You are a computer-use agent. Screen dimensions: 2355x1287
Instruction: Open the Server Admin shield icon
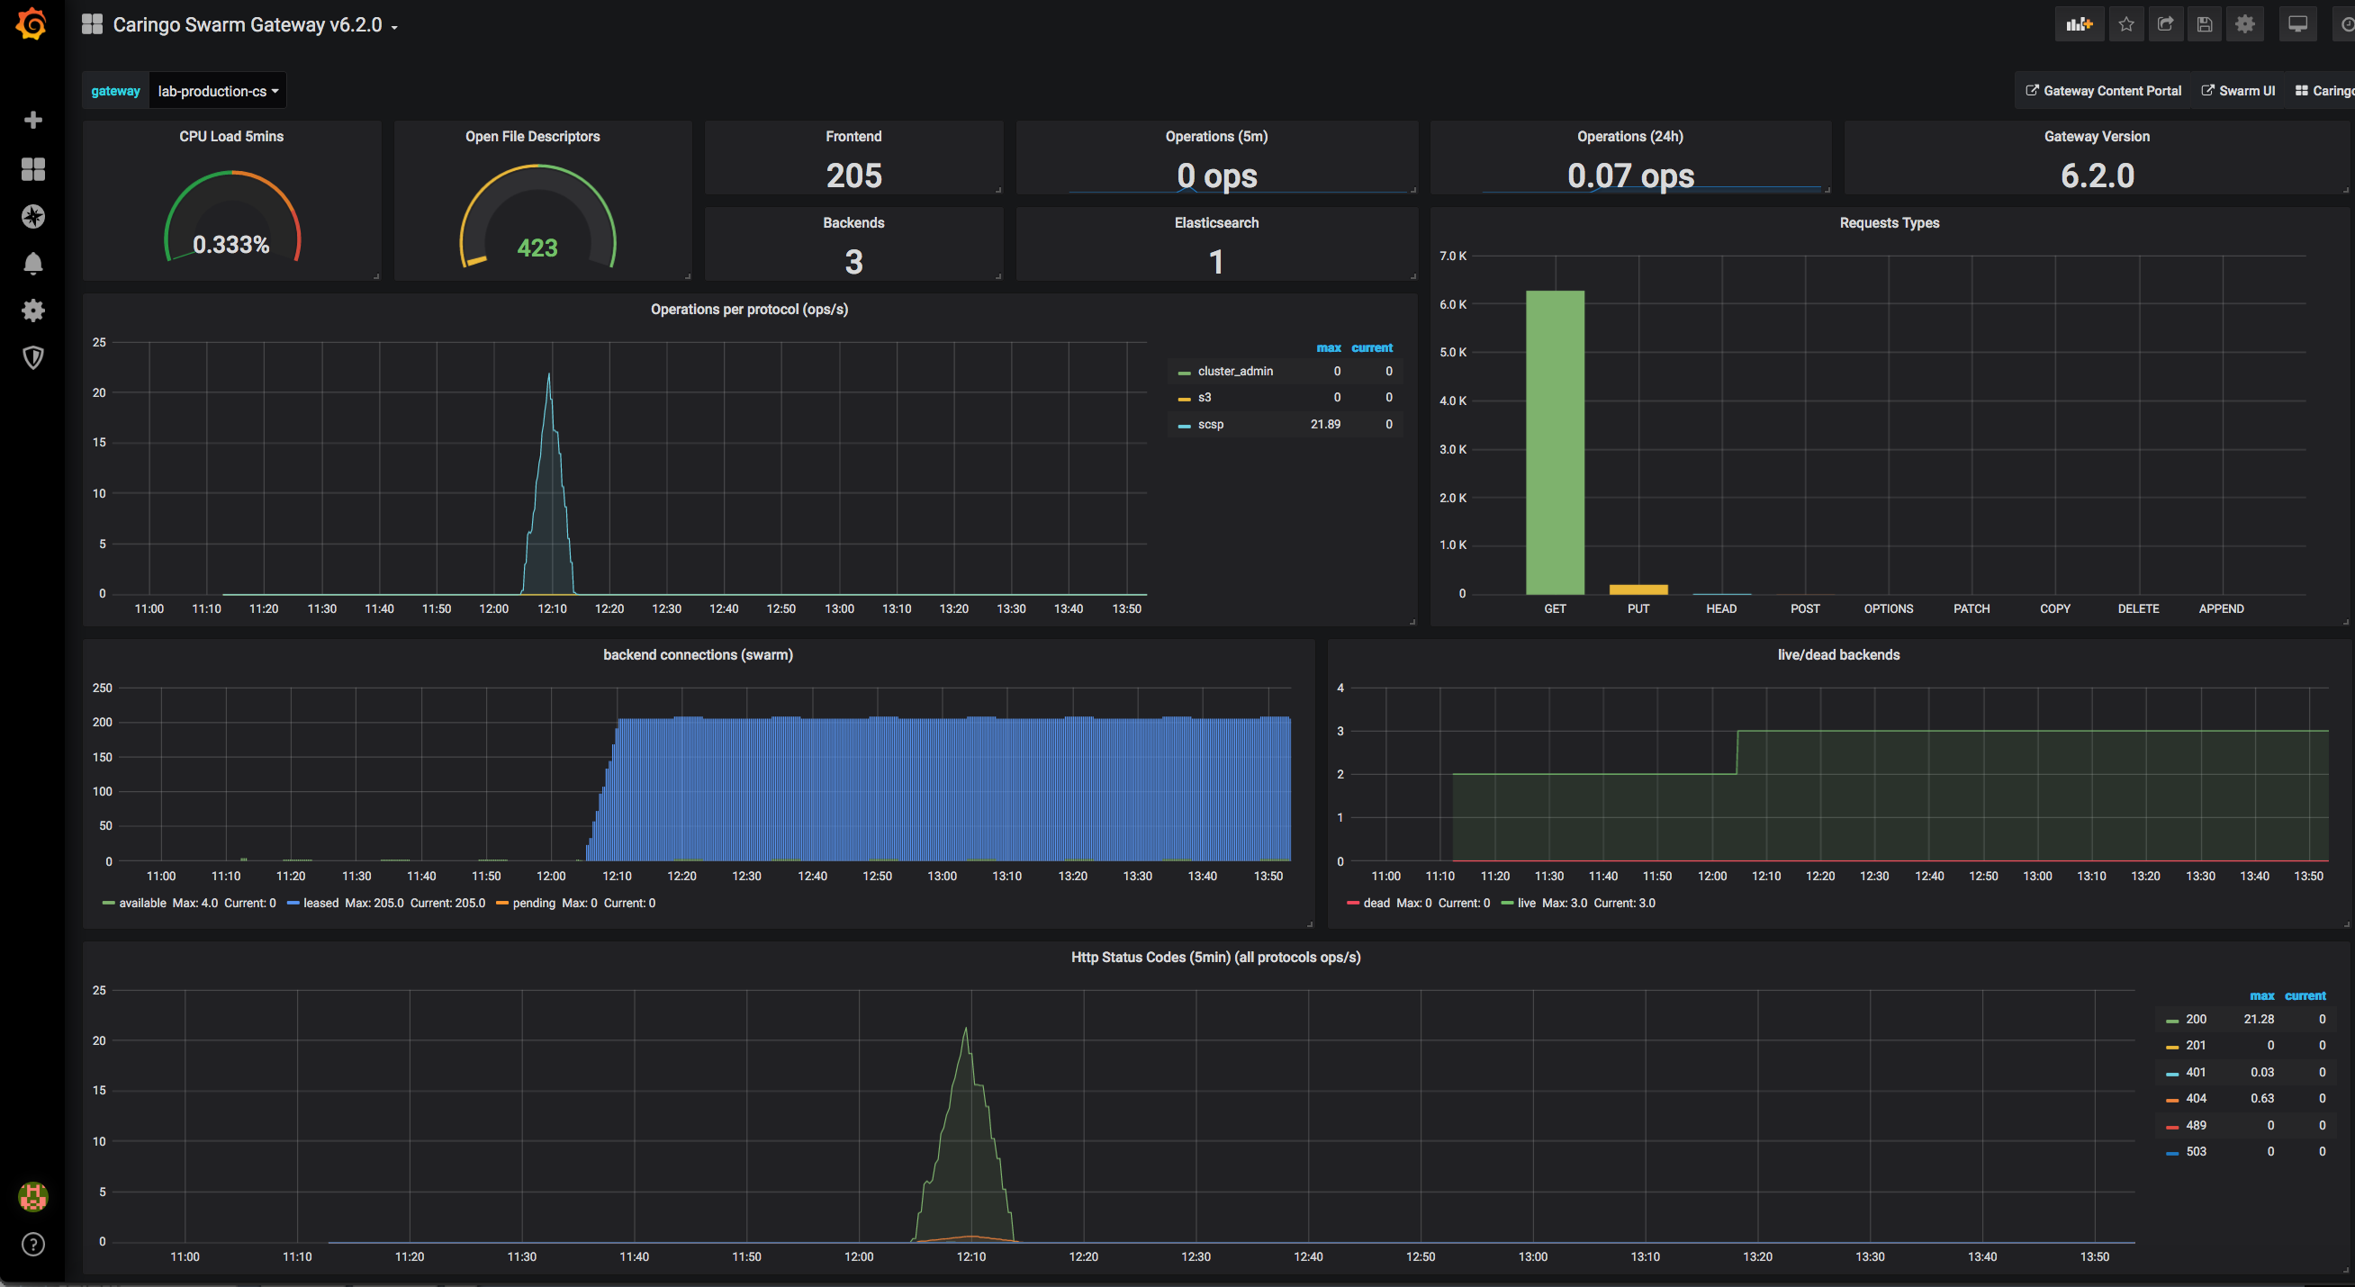[x=33, y=357]
